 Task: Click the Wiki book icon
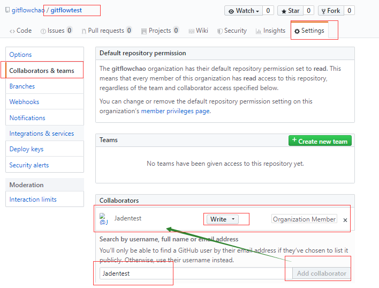[x=191, y=31]
